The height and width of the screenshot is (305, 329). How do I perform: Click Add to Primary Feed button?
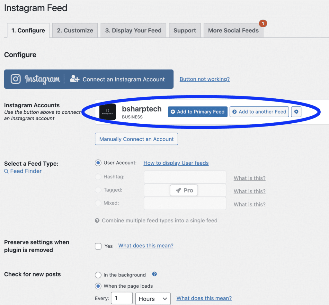pos(198,112)
